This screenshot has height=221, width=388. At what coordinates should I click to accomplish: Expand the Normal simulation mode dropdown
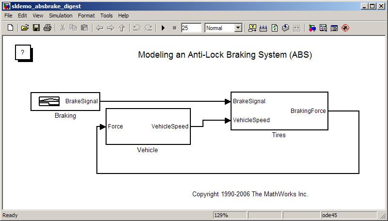(x=238, y=28)
